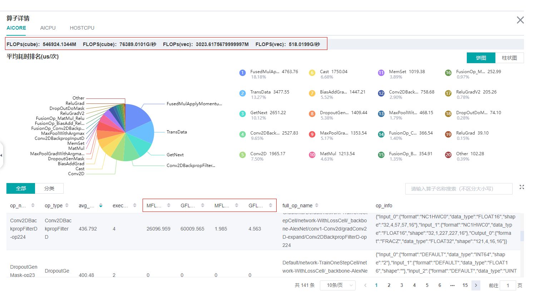Viewport: 534px width, 304px height.
Task: Go to next page arrow
Action: pyautogui.click(x=476, y=285)
